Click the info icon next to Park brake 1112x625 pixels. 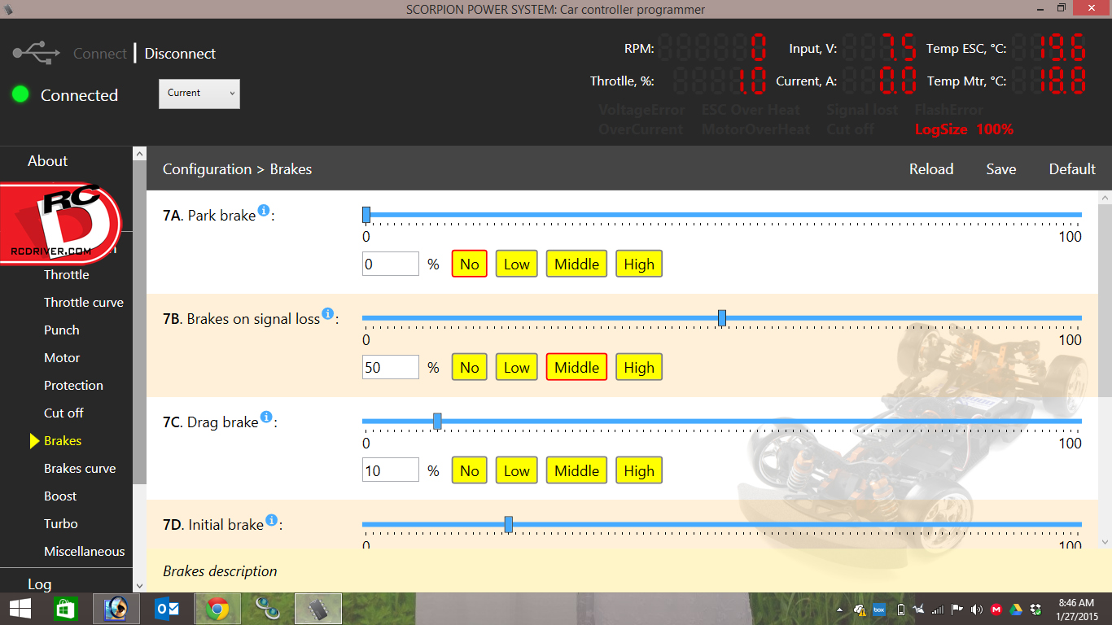pos(263,211)
